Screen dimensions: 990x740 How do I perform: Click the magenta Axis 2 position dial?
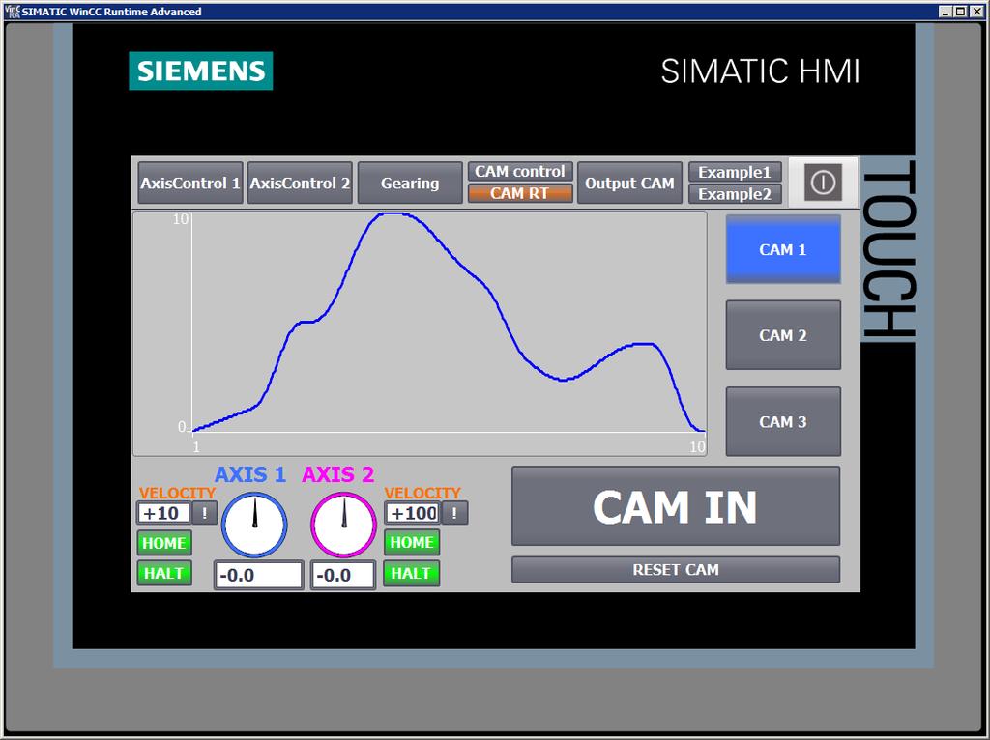343,525
